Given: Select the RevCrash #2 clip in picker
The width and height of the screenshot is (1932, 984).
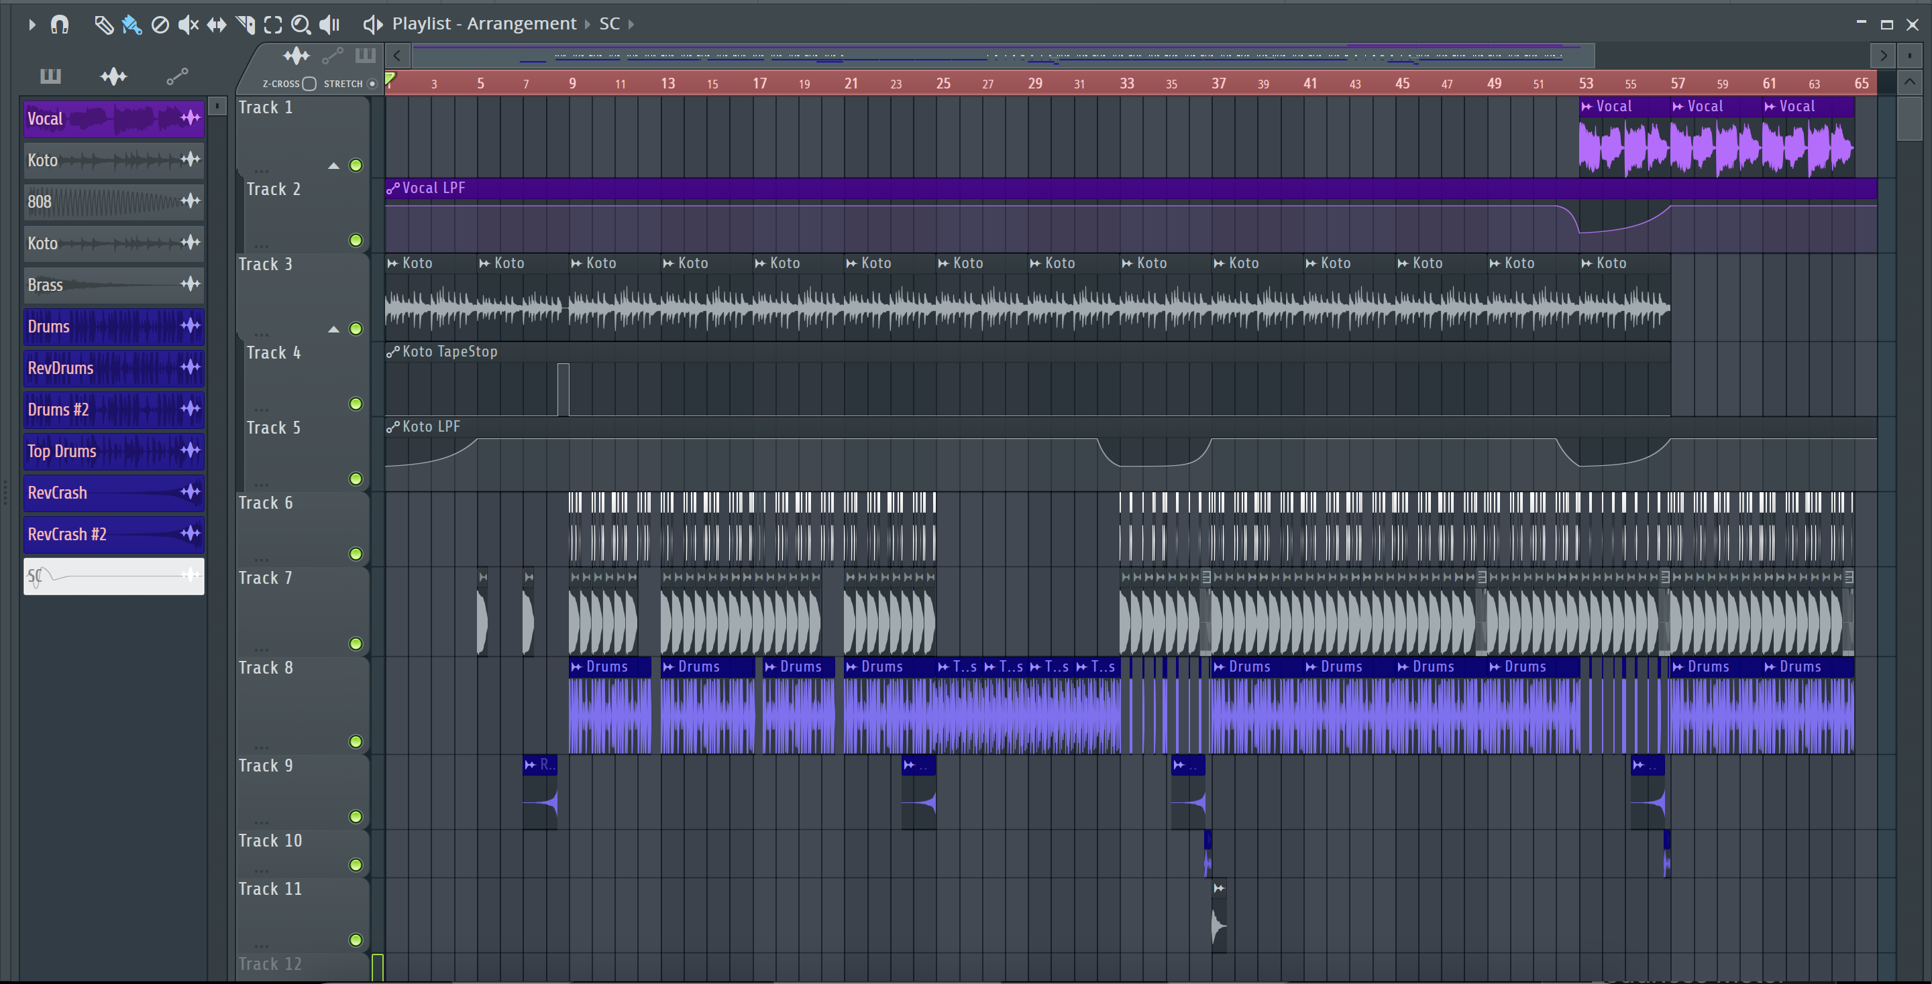Looking at the screenshot, I should [114, 534].
